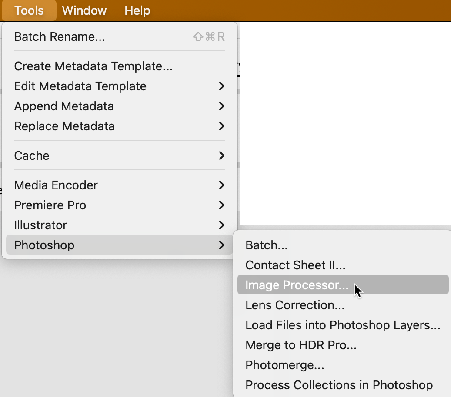Expand the Append Metadata submenu
Screen dimensions: 454x397
pos(64,106)
